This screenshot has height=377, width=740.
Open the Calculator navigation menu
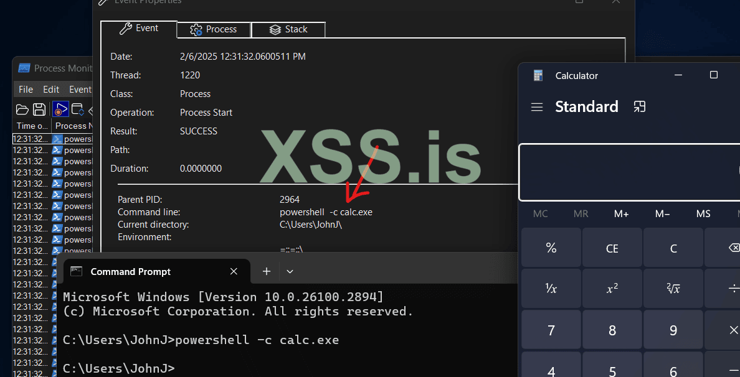[x=537, y=106]
